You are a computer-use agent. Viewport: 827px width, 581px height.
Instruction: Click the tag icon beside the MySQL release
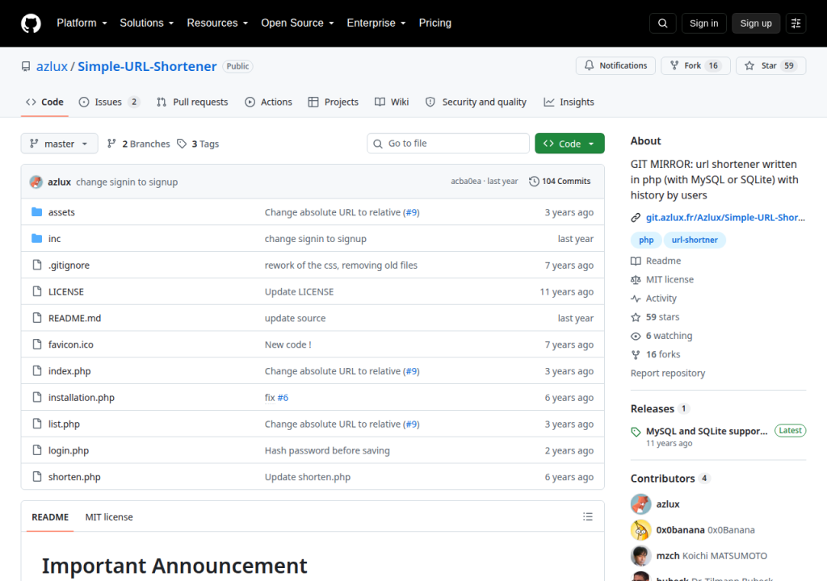click(636, 432)
